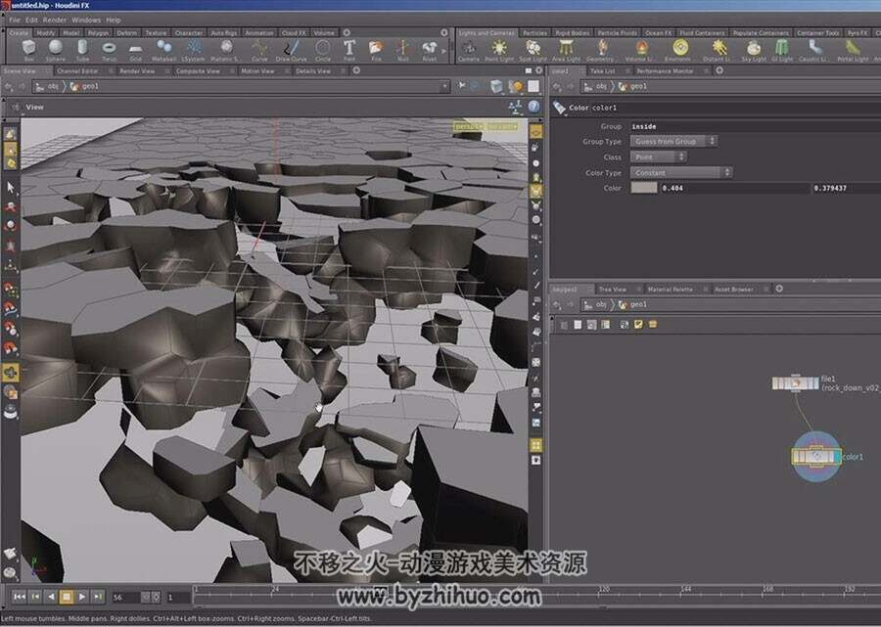Add a Camera from the shelf
The width and height of the screenshot is (881, 627).
(x=469, y=50)
